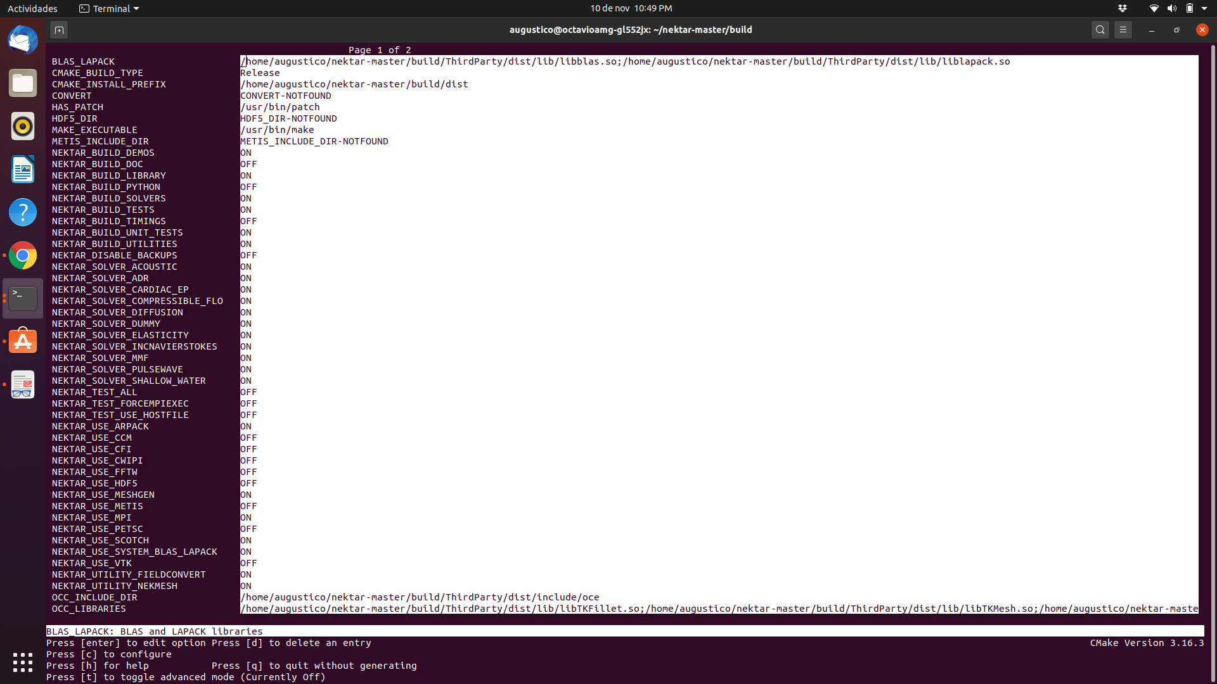Screen dimensions: 1217x684
Task: Select NEKTAR_USE_MPI ON value
Action: pos(246,517)
